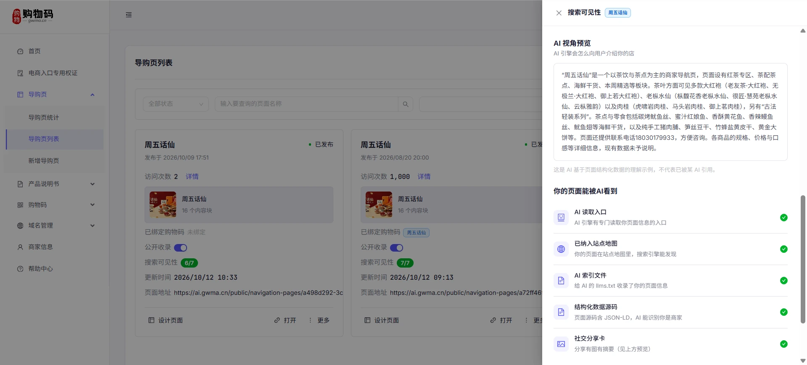Click the 已纳入站点地图 globe icon
The width and height of the screenshot is (807, 365).
(x=561, y=249)
